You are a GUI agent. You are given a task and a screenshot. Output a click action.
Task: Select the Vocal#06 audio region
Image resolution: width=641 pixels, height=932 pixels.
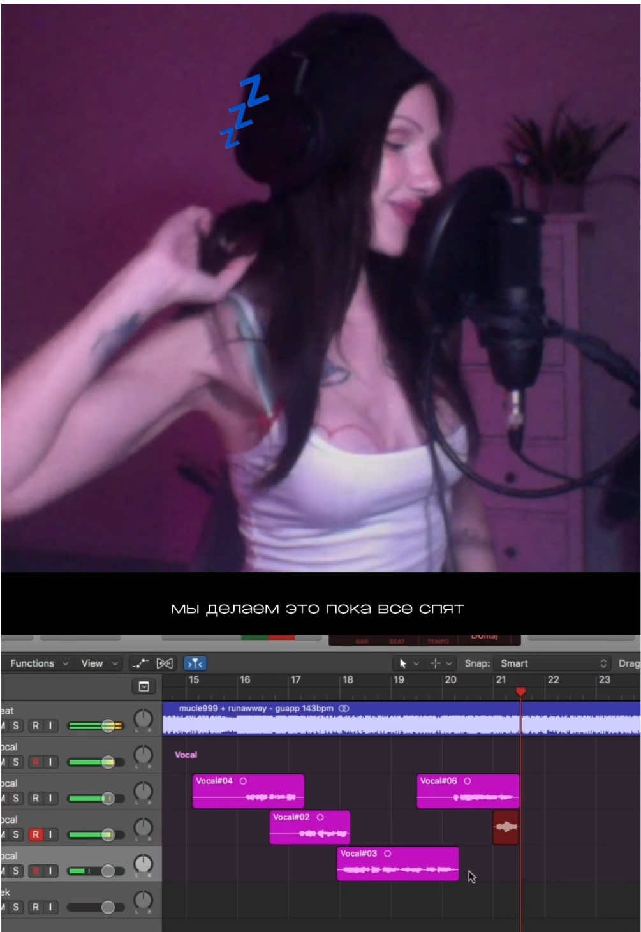pyautogui.click(x=468, y=792)
